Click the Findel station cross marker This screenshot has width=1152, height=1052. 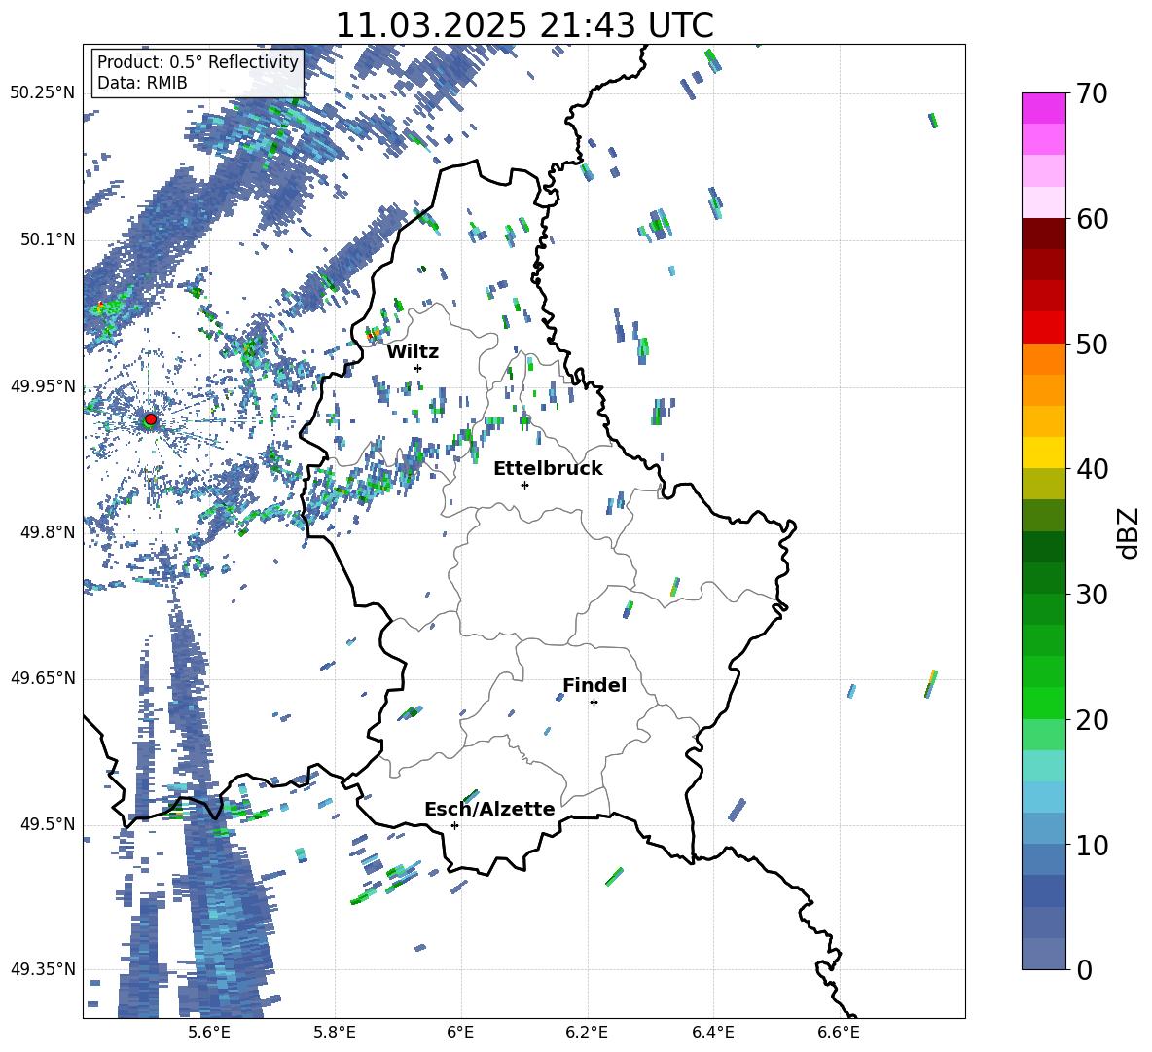coord(594,703)
